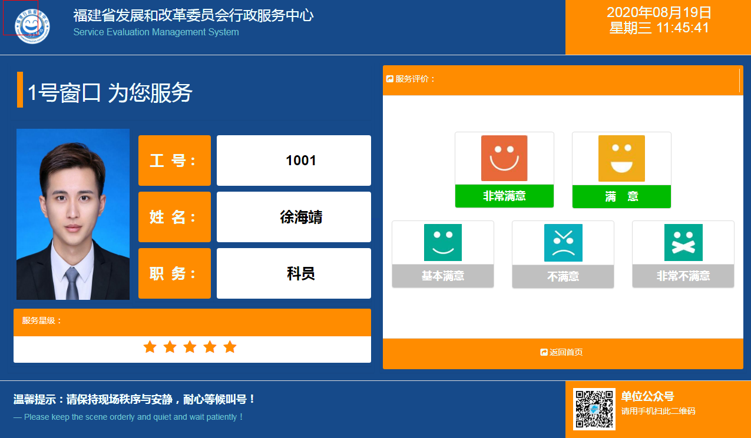Select the orange very satisfied smiley face
751x438 pixels.
pyautogui.click(x=504, y=158)
